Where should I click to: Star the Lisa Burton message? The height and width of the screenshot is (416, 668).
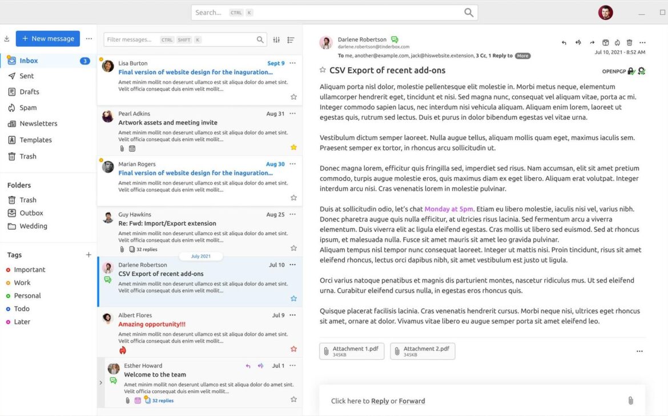tap(293, 97)
